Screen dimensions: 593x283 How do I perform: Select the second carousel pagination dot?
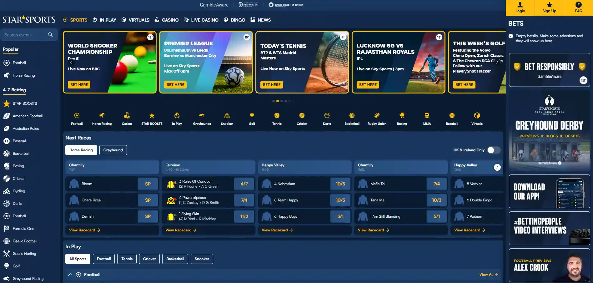click(278, 101)
